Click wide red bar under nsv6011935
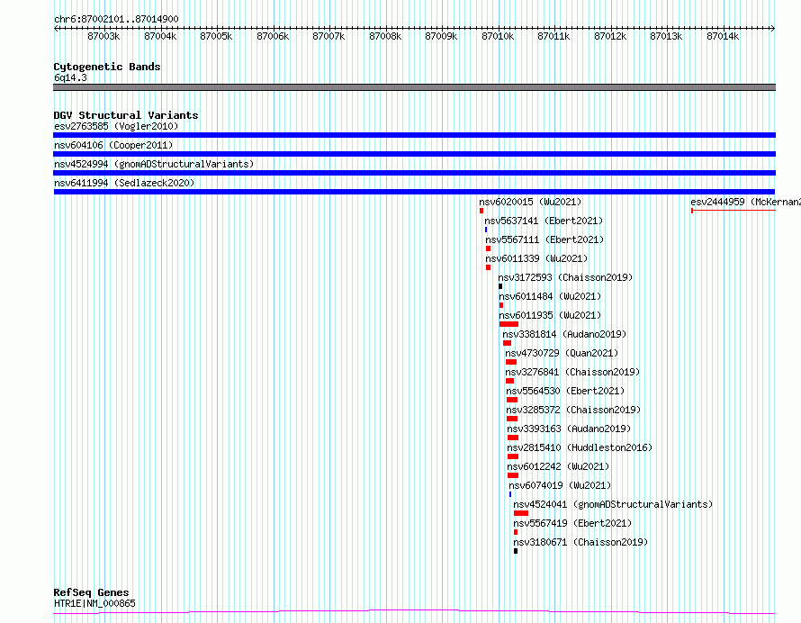 click(x=508, y=324)
